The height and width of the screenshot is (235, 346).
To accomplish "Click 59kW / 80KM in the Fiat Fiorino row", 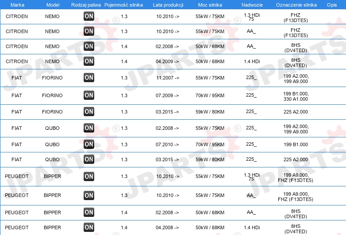I will 210,112.
